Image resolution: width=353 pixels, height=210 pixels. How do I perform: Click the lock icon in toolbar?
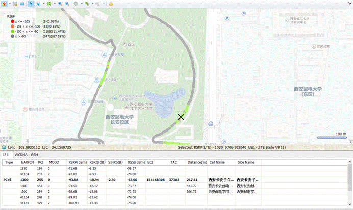[x=111, y=4]
